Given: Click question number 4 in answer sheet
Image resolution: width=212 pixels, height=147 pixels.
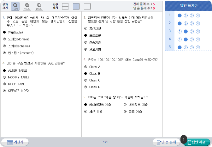Looking at the screenshot, I should pos(170,39).
